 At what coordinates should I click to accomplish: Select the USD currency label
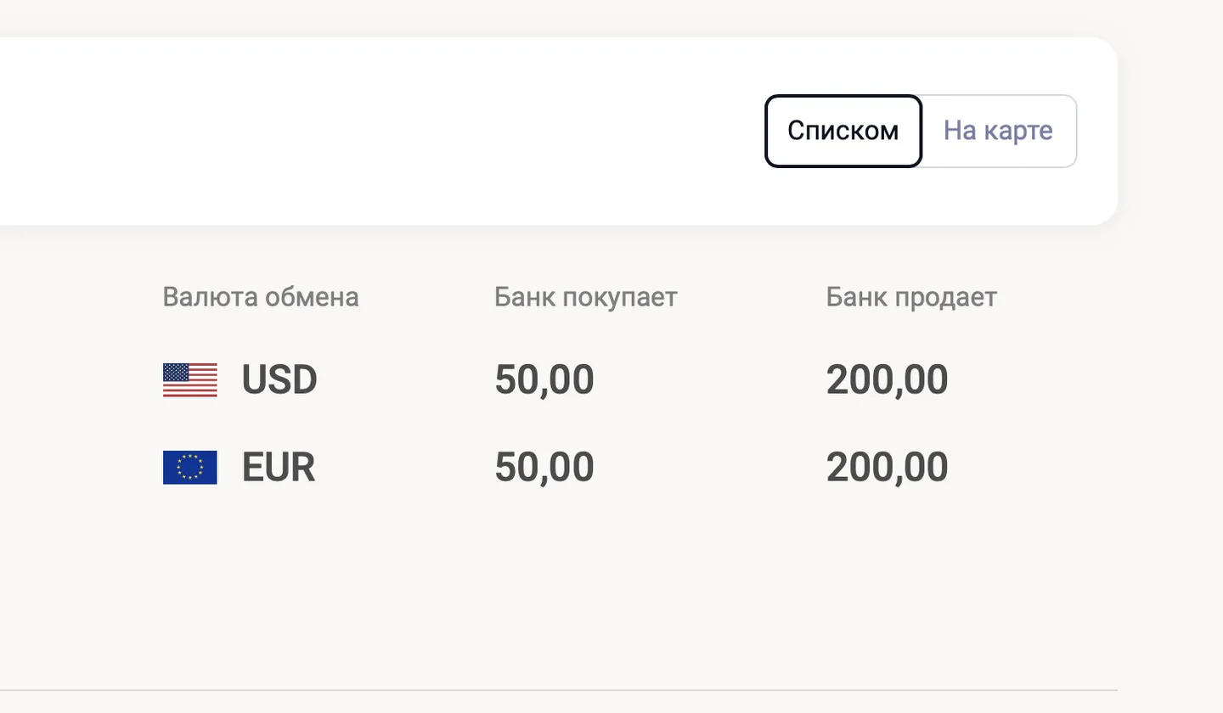(x=279, y=379)
